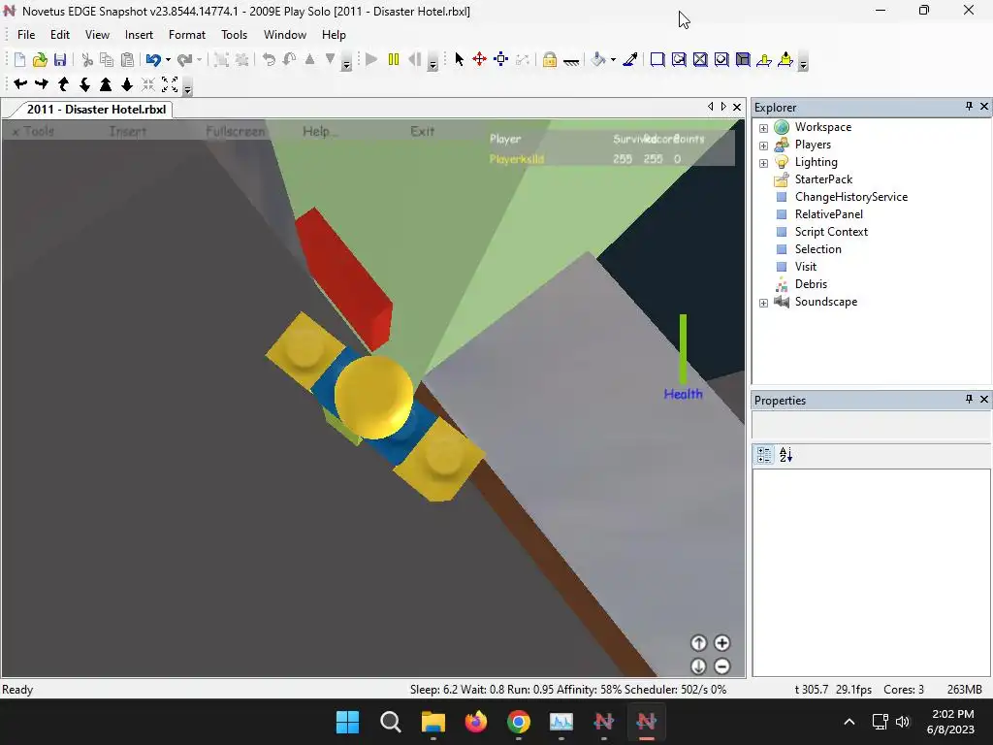Click the Redo arrow icon
Viewport: 993px width, 745px height.
click(x=184, y=59)
